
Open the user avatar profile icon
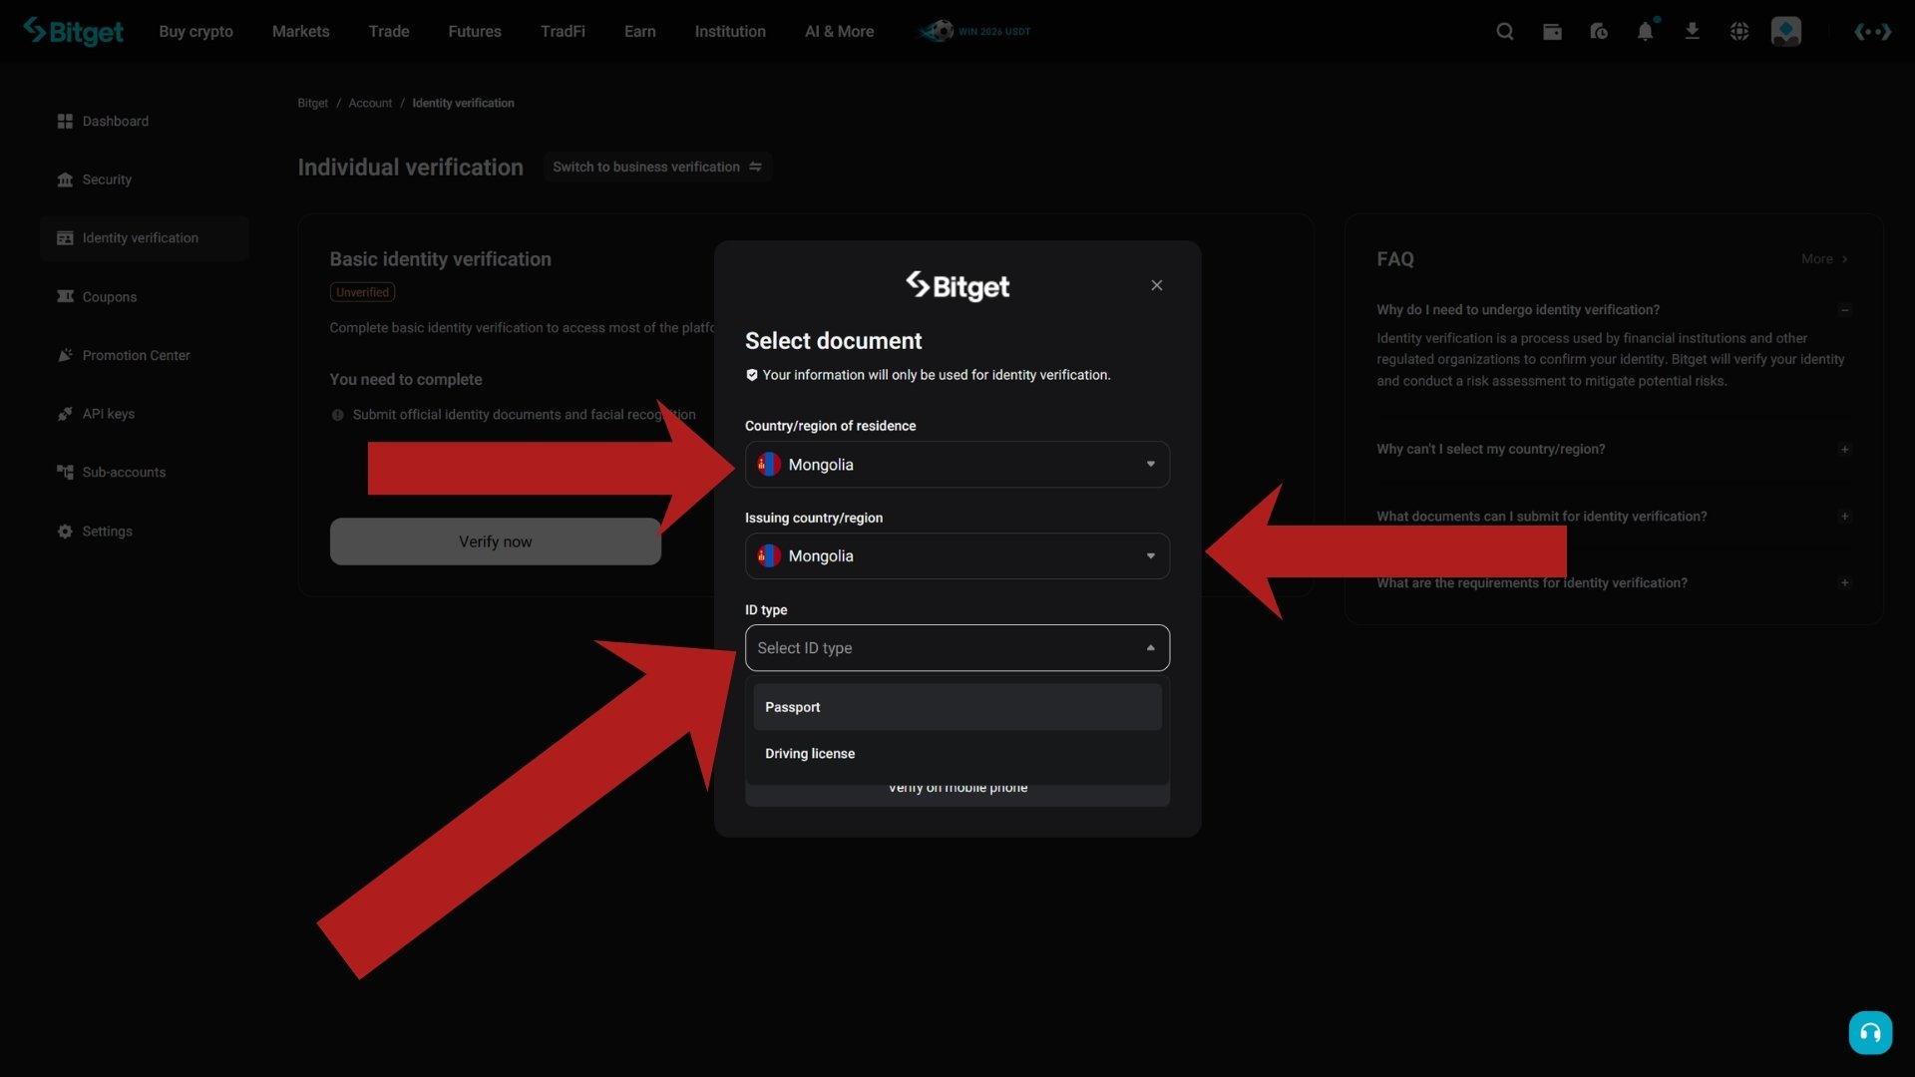coord(1786,32)
